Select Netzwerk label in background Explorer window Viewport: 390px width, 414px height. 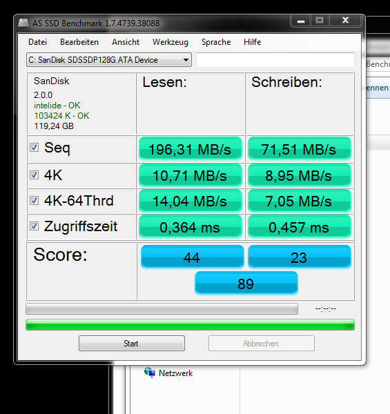click(x=175, y=373)
